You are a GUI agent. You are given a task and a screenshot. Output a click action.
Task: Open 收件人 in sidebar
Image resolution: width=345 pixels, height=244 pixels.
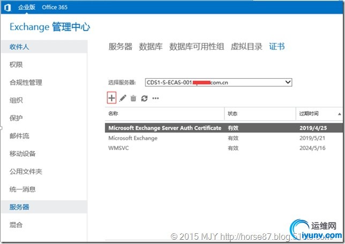[x=44, y=47]
